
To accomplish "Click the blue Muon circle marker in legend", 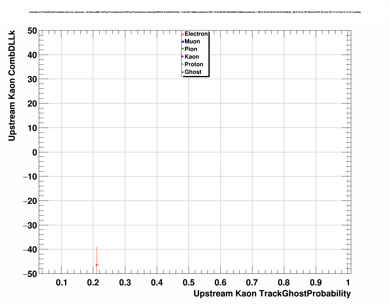I will click(x=183, y=42).
